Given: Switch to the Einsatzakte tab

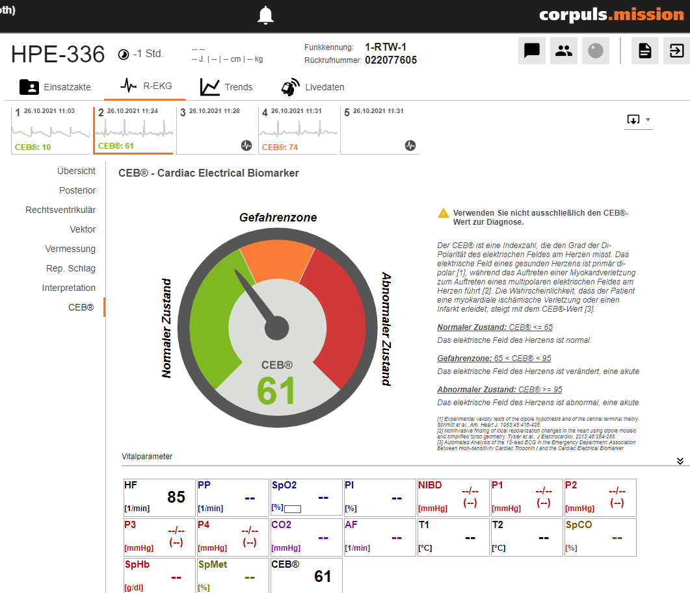Looking at the screenshot, I should tap(55, 87).
